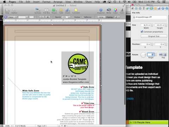Open the Charts dropdown
The width and height of the screenshot is (169, 127).
click(x=68, y=11)
